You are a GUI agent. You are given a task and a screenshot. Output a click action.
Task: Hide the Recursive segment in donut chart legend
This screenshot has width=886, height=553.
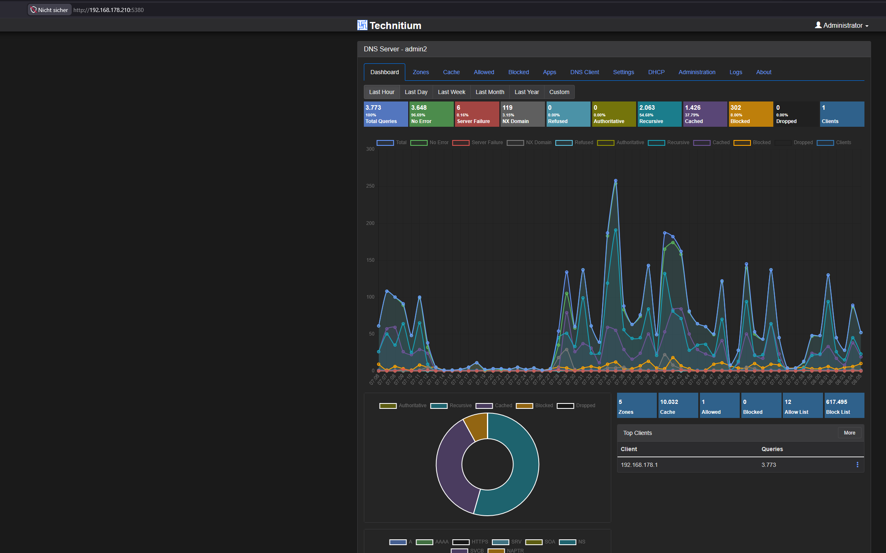[451, 406]
